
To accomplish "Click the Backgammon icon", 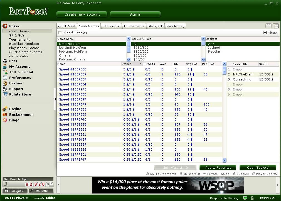I will coord(5,114).
